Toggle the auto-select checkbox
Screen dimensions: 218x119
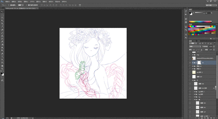(x=8, y=5)
